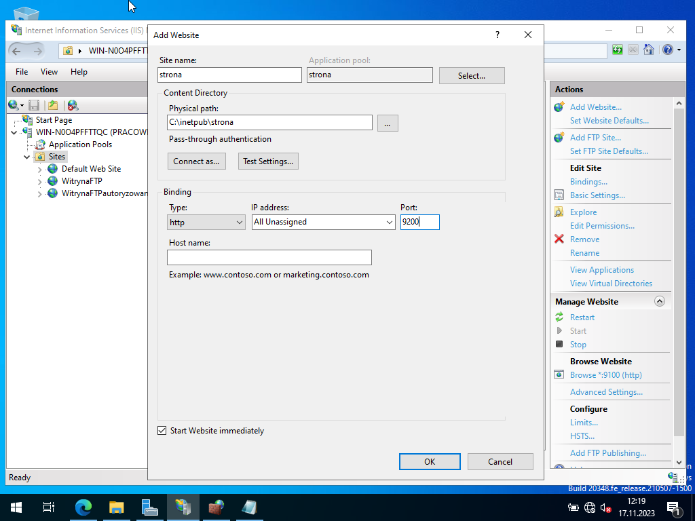Click the save disk icon in Connections toolbar
The image size is (695, 521).
point(34,105)
